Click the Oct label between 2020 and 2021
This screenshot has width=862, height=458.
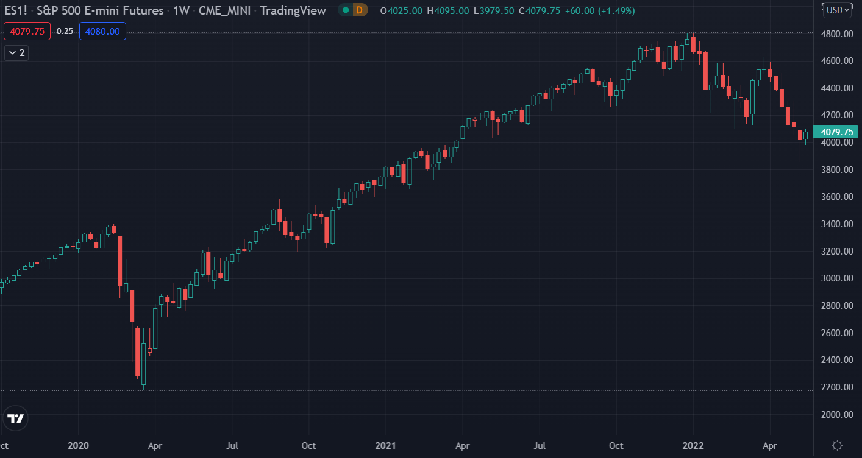click(308, 446)
